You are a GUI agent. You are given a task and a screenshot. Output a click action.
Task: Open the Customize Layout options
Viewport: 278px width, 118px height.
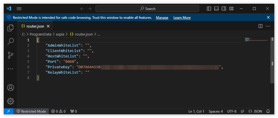click(x=232, y=9)
